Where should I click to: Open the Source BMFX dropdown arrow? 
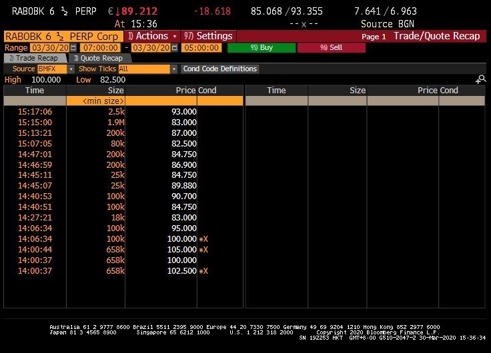(x=71, y=69)
